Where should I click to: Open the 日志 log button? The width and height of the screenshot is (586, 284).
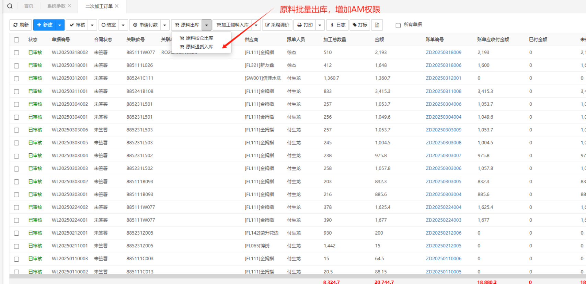coord(338,25)
